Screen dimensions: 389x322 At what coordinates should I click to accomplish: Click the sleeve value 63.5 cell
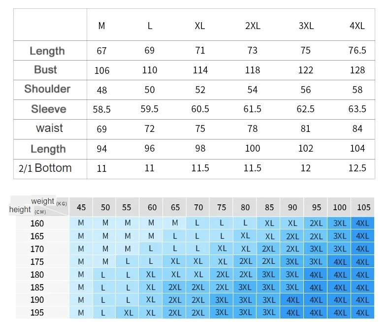click(x=357, y=109)
